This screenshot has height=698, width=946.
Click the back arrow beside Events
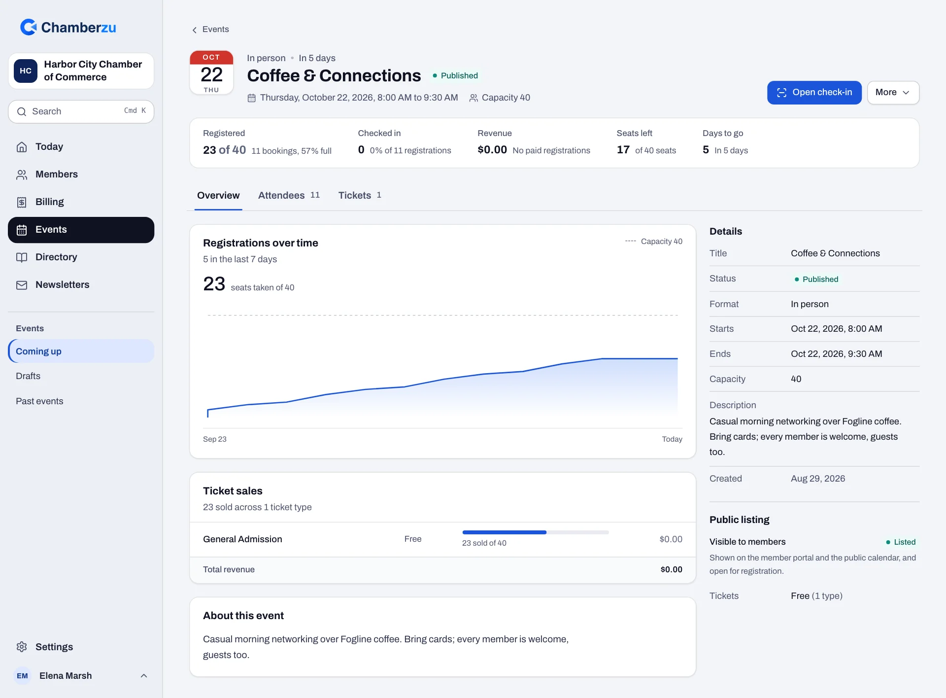[x=194, y=30]
